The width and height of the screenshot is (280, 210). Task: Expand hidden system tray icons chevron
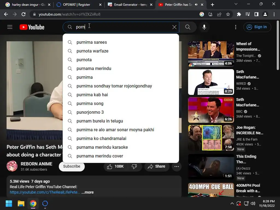tap(232, 203)
